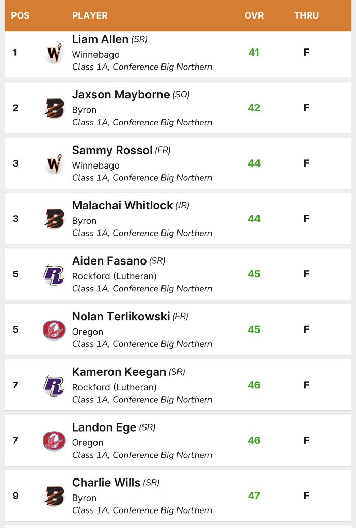356x528 pixels.
Task: Open Liam Allen's player name link
Action: tap(101, 39)
